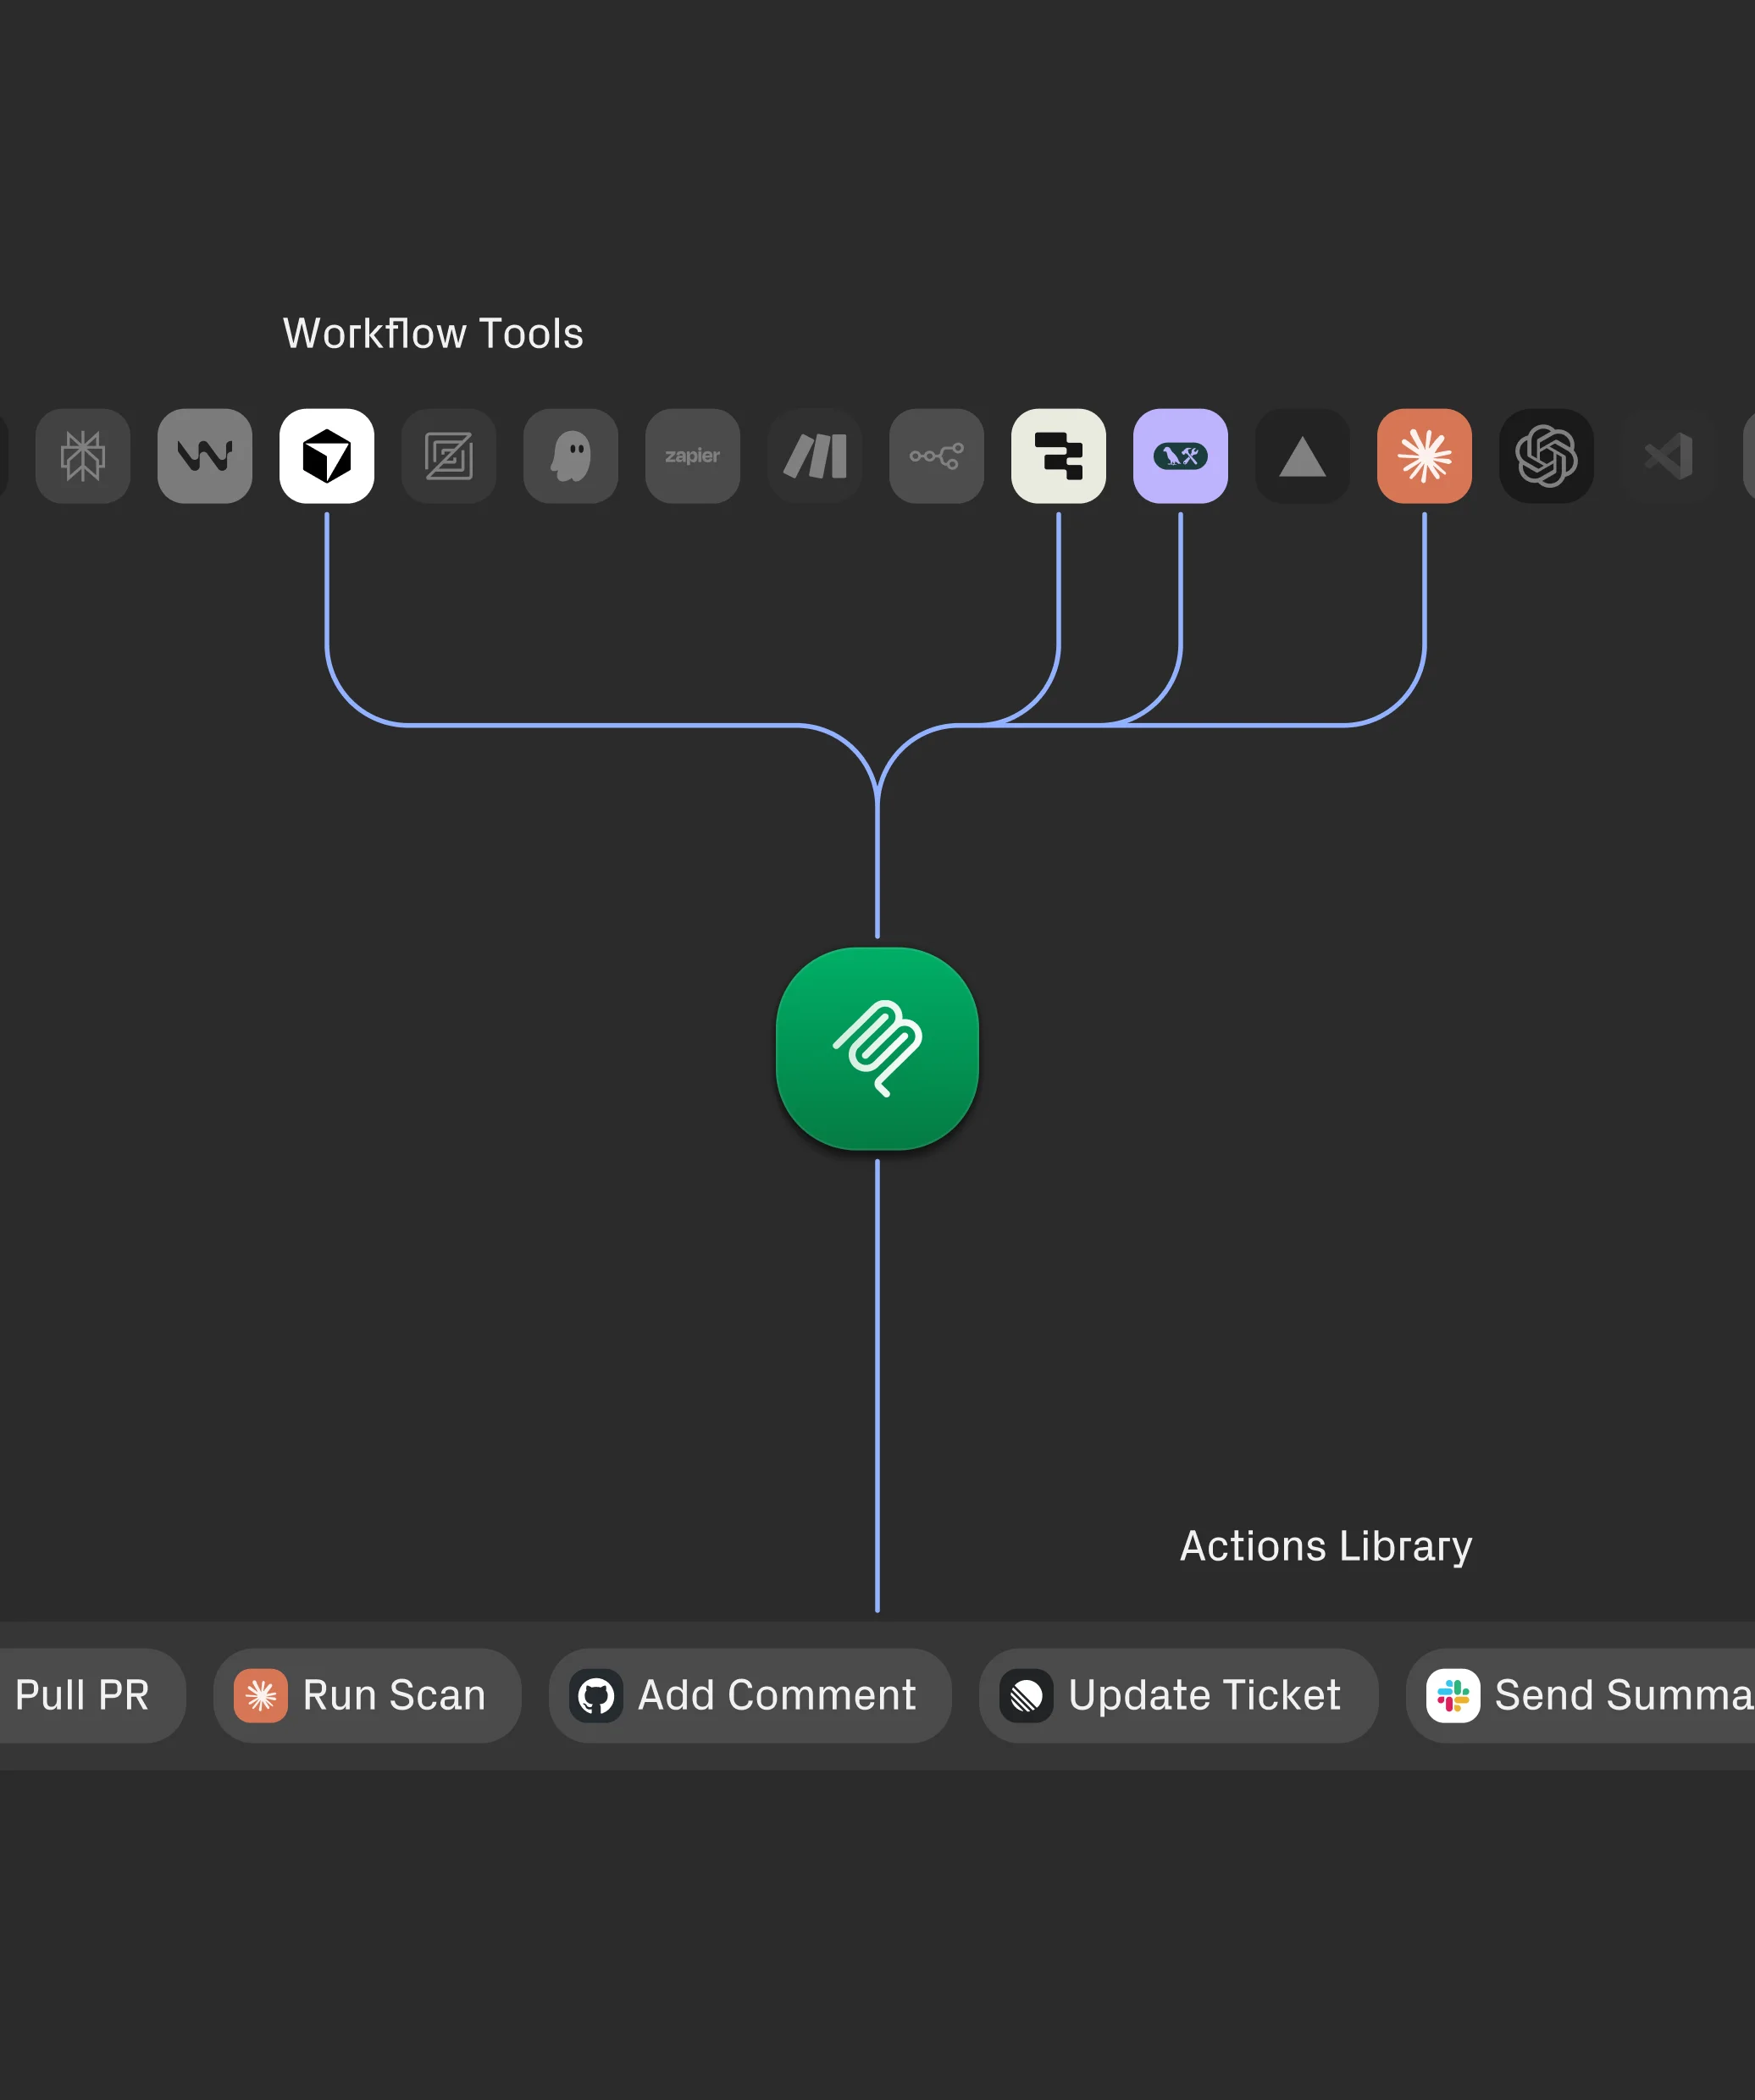Click the Vercel triangle icon
The image size is (1755, 2100).
[1302, 456]
